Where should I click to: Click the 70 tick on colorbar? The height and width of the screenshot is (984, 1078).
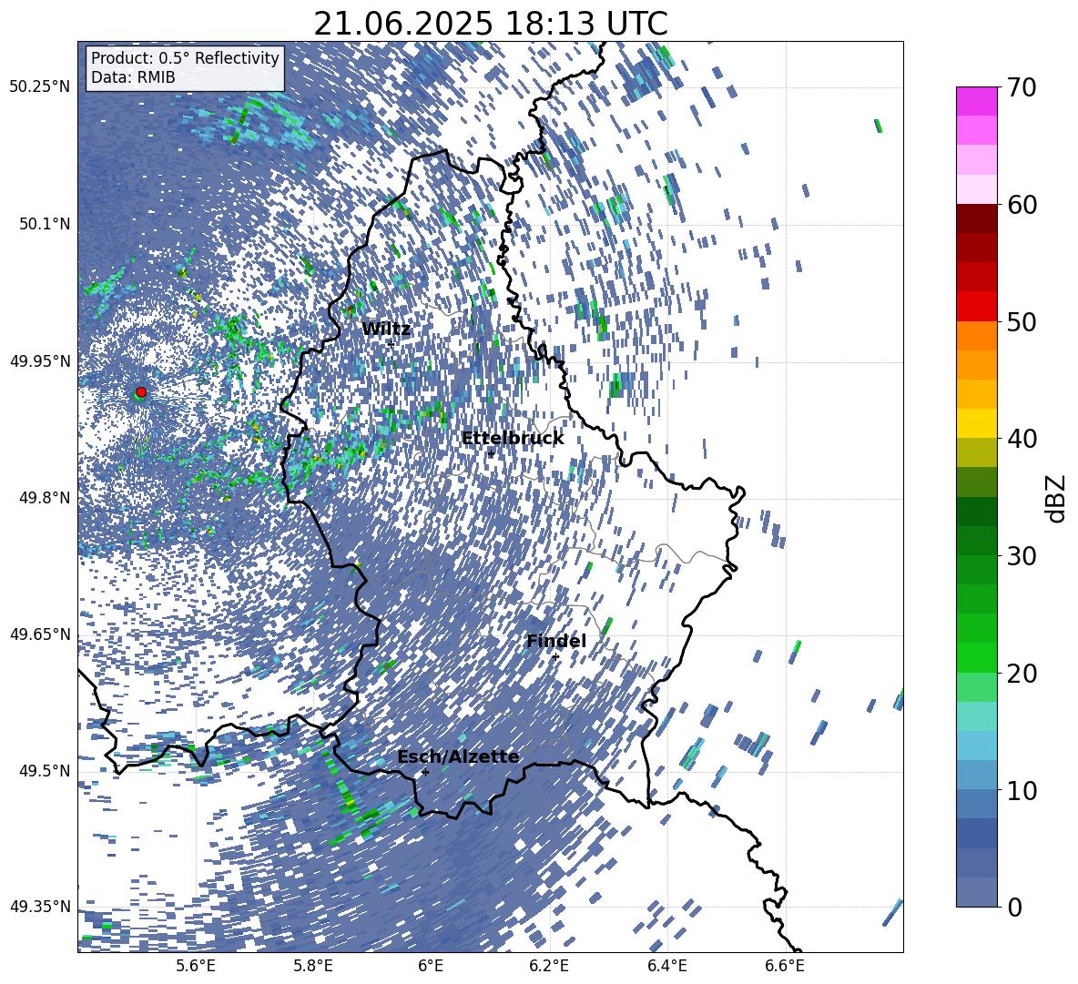1022,87
